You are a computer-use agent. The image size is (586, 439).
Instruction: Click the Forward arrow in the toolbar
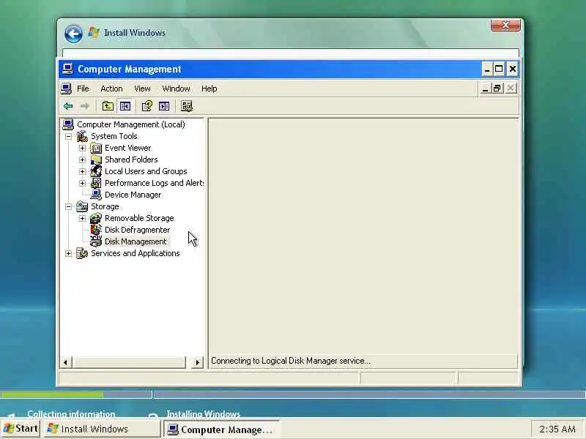point(85,106)
